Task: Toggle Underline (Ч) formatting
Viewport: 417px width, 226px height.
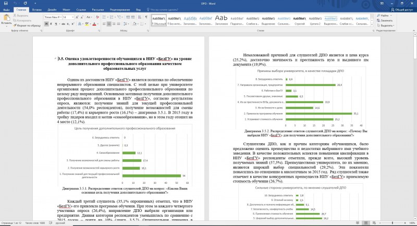Action: point(56,24)
